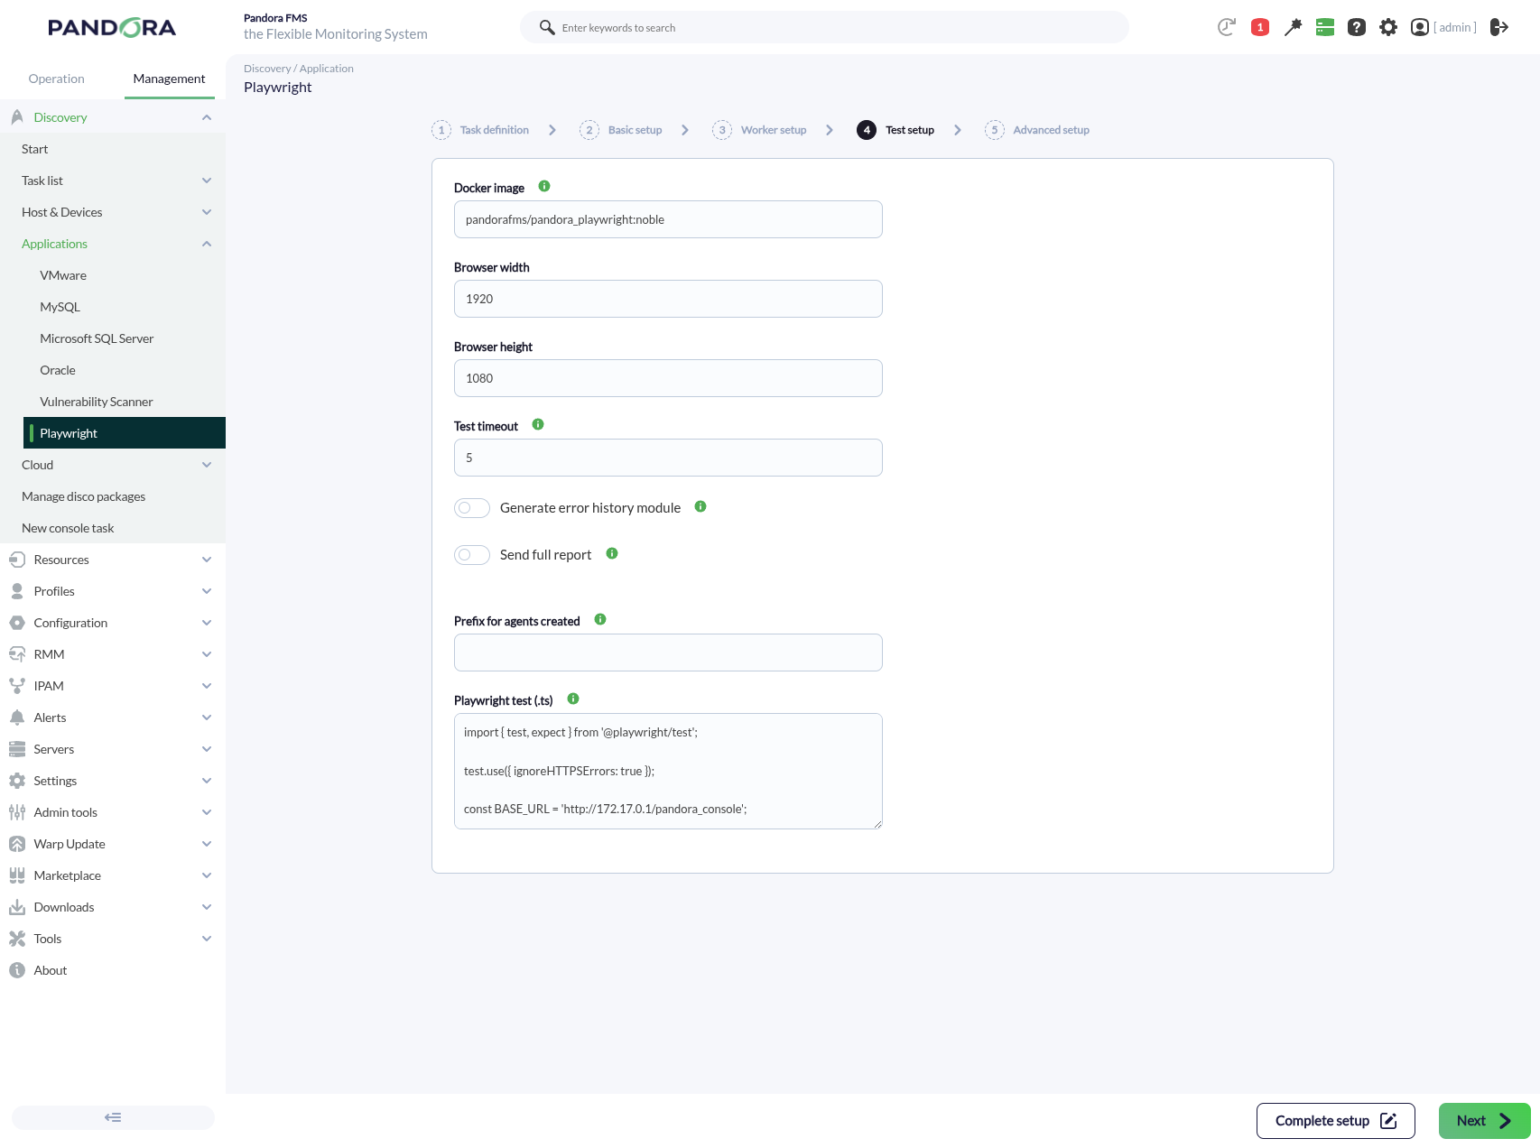Select the Management tab
The image size is (1540, 1148).
pos(169,79)
